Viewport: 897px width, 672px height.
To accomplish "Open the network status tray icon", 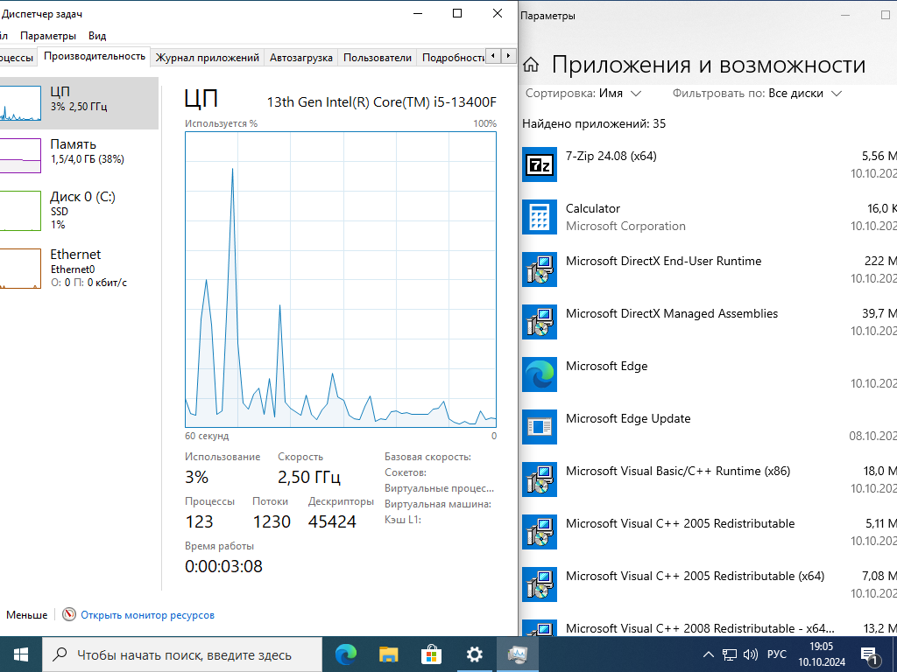I will click(730, 654).
